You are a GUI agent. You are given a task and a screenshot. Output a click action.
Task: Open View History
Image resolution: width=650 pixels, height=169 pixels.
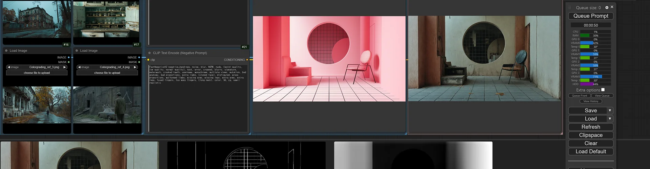click(591, 101)
